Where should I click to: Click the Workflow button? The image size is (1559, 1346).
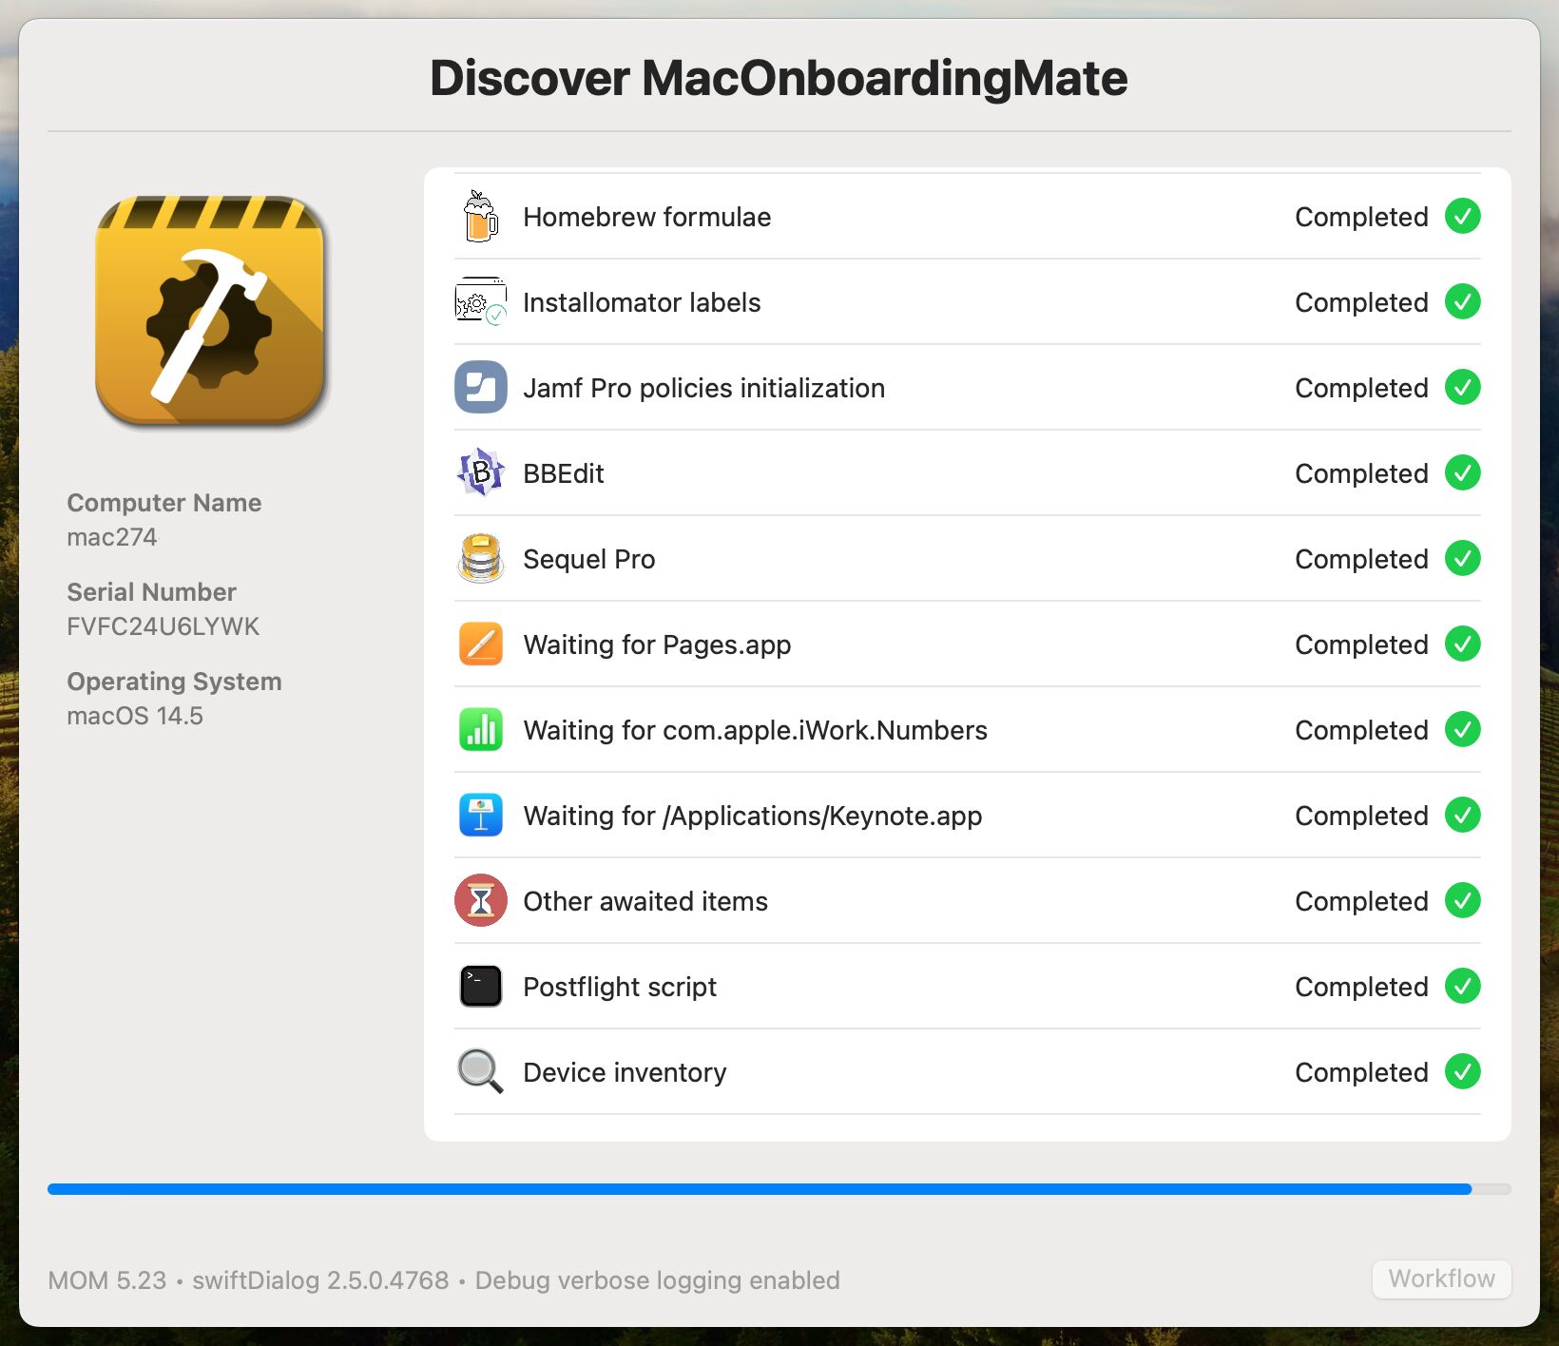pyautogui.click(x=1441, y=1279)
